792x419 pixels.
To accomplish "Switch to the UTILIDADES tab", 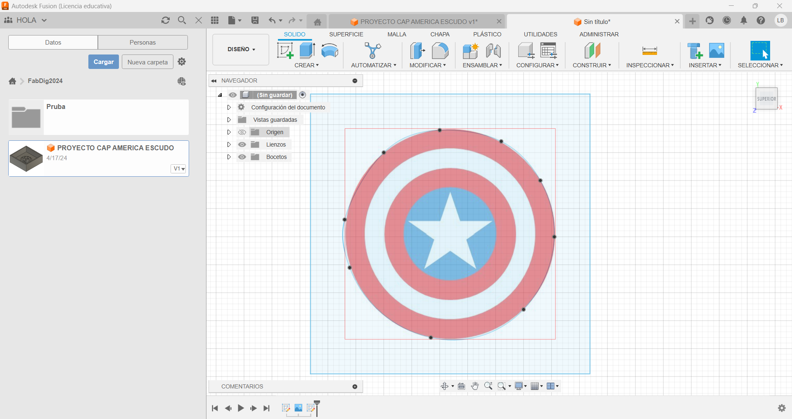I will (x=541, y=34).
